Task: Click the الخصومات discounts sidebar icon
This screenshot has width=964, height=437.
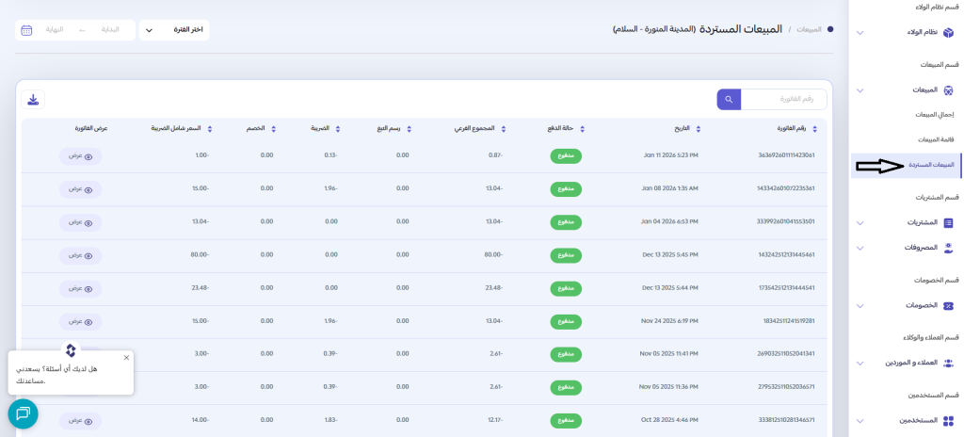Action: tap(948, 305)
